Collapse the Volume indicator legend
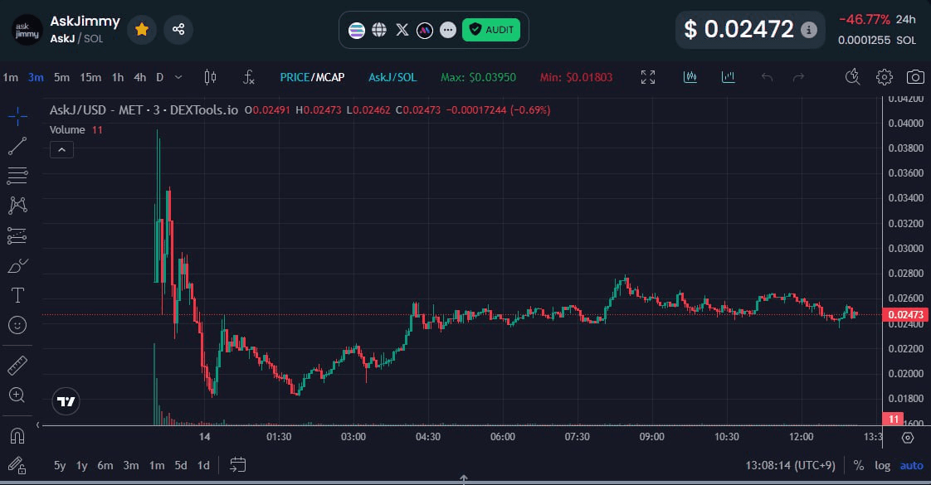 point(61,150)
